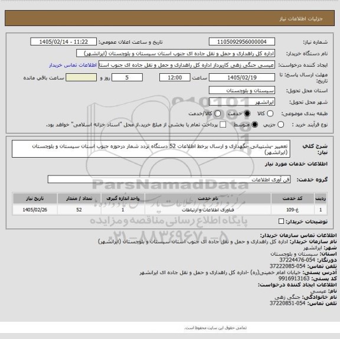This screenshot has width=340, height=339.
Task: Click the استان محل تحویل field
Action: point(242,90)
